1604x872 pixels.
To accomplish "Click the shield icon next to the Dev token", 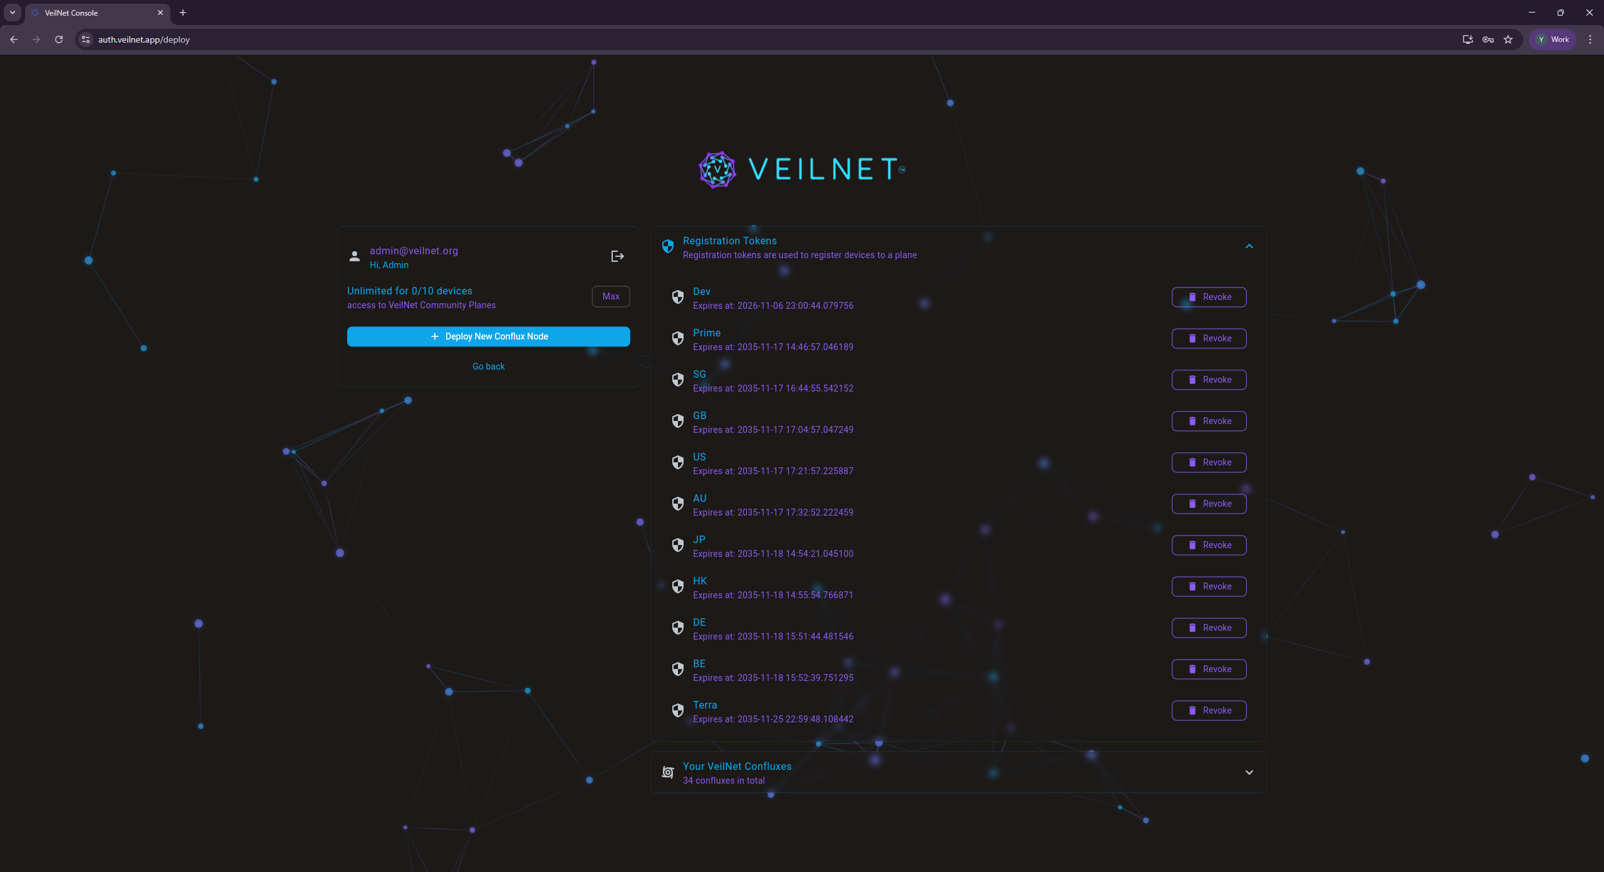I will [x=677, y=297].
